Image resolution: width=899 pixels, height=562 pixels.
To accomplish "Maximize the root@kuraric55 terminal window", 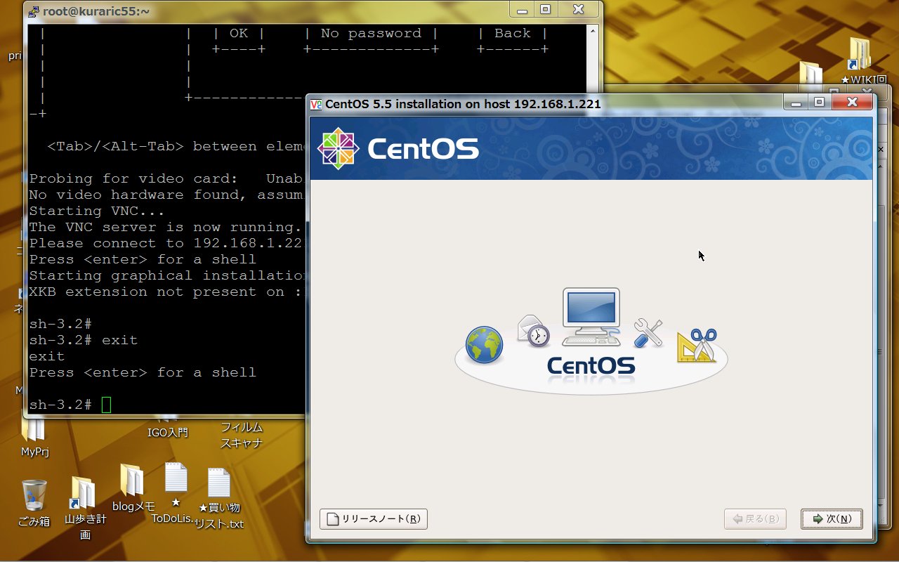I will (x=546, y=10).
